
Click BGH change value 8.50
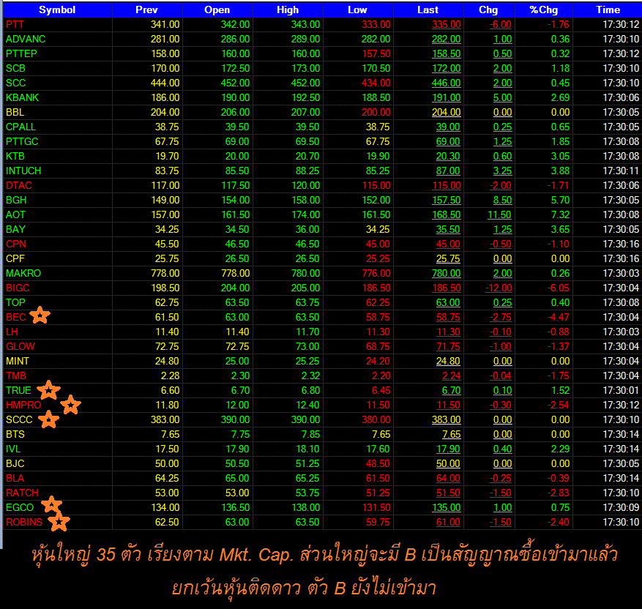[502, 200]
